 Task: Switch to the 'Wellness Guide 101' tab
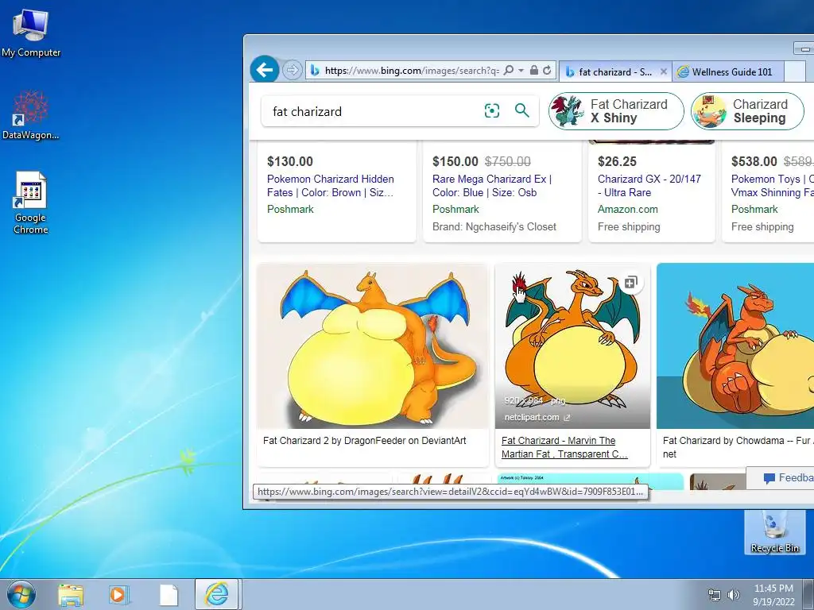tap(727, 72)
